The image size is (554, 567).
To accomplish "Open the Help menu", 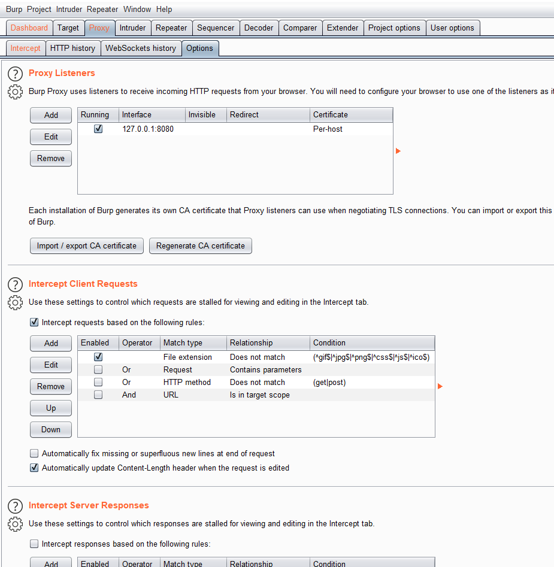I will 164,10.
